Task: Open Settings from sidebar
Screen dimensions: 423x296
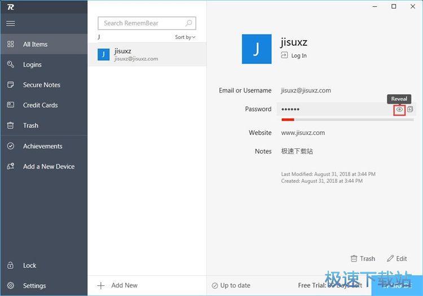Action: [43, 286]
